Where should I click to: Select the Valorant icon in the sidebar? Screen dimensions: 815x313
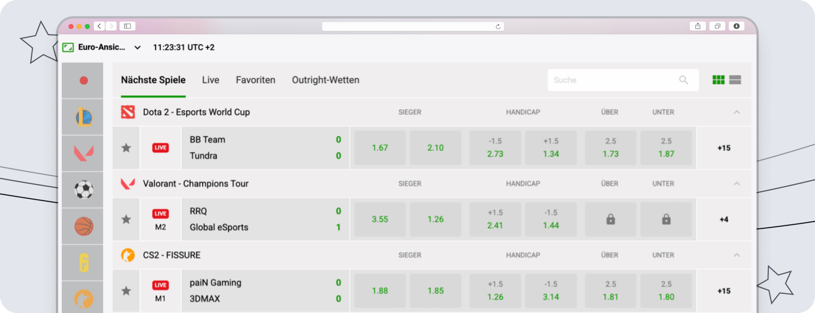[83, 153]
